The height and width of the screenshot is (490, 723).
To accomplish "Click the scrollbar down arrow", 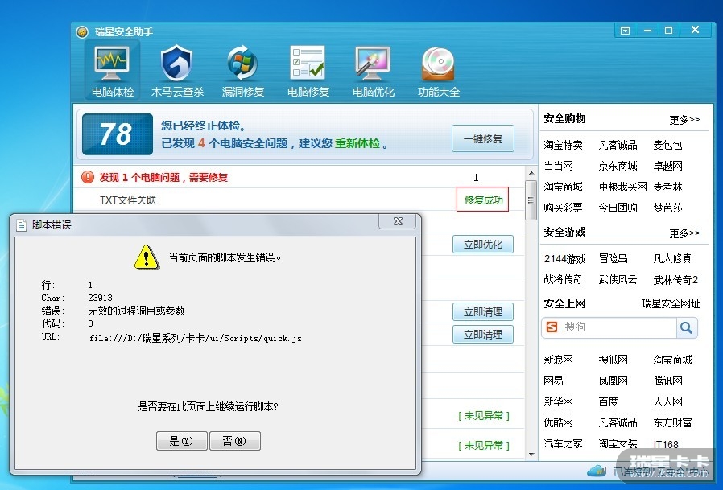I will tap(531, 455).
